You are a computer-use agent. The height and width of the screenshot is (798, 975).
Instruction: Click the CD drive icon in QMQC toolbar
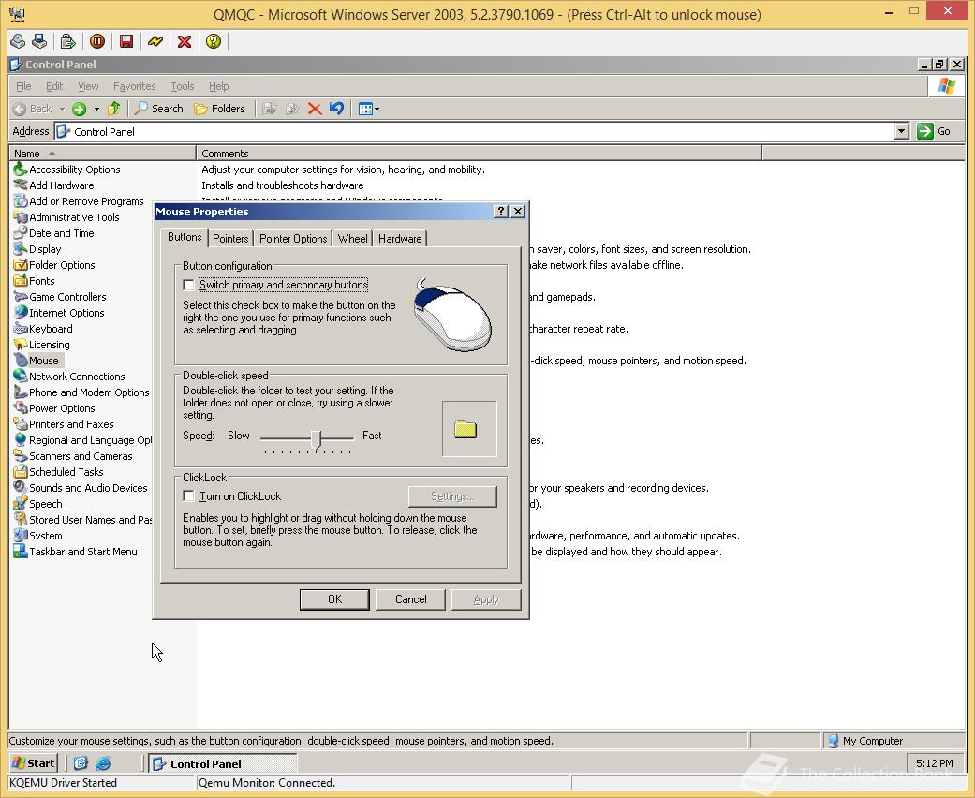click(x=18, y=41)
